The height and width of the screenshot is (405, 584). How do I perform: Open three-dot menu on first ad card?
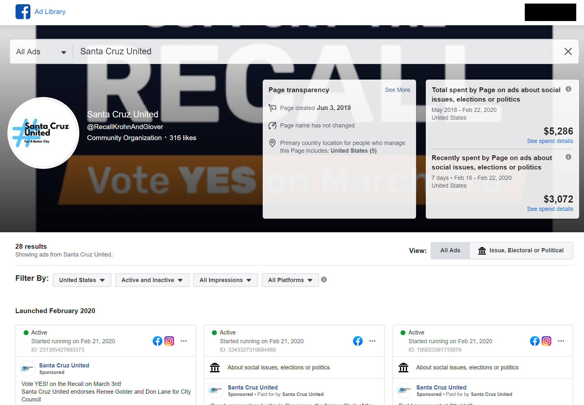pyautogui.click(x=184, y=341)
